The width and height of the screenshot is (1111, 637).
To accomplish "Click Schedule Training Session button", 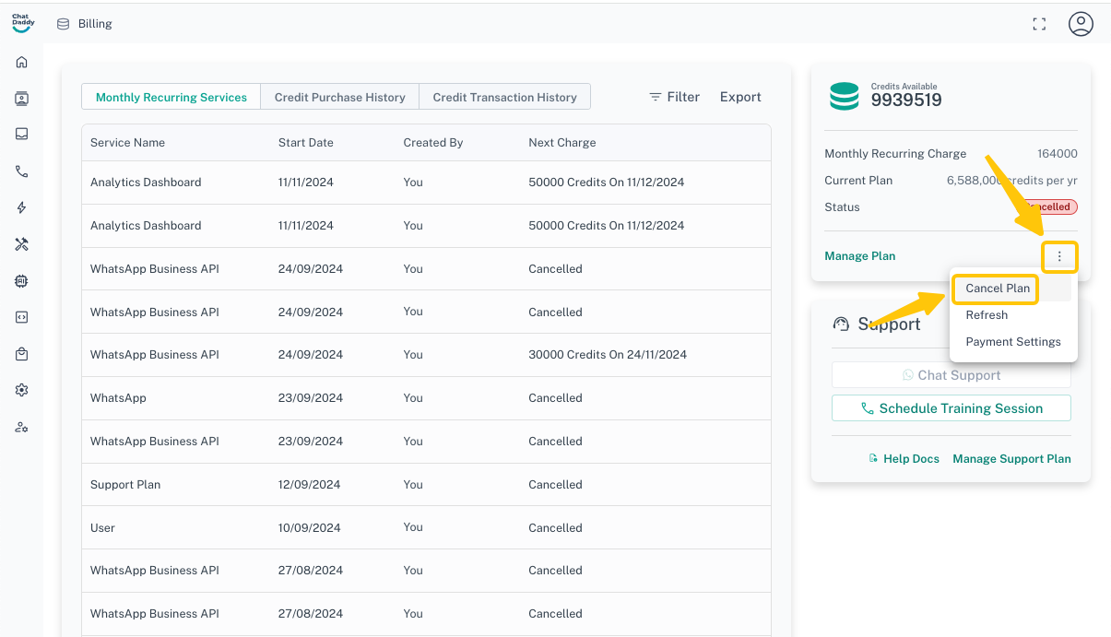I will (951, 408).
